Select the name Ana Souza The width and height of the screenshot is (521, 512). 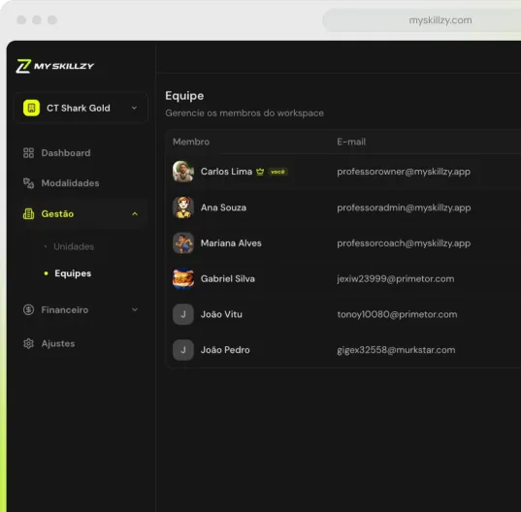223,208
